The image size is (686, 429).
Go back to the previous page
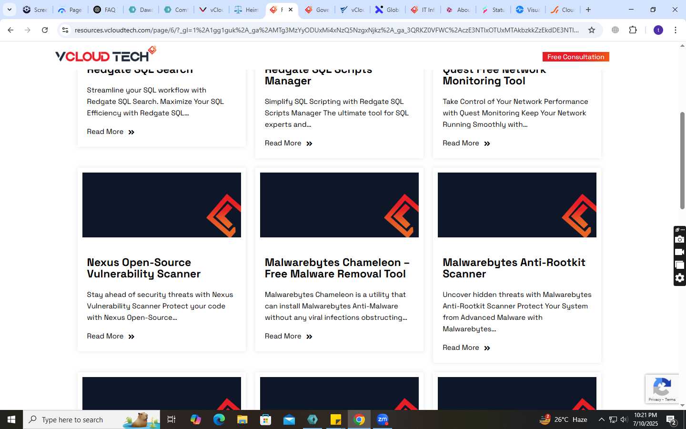click(x=10, y=30)
